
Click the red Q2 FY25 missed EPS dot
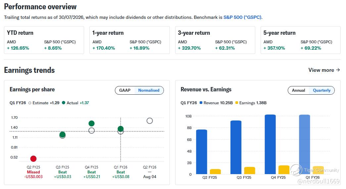[x=33, y=159]
